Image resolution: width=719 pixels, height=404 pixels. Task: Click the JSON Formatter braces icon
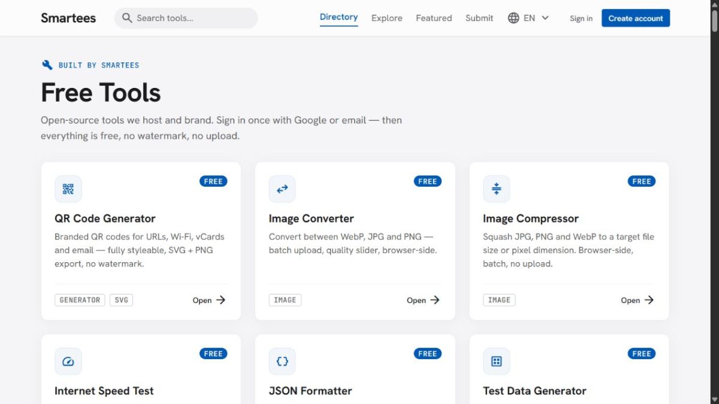click(282, 362)
